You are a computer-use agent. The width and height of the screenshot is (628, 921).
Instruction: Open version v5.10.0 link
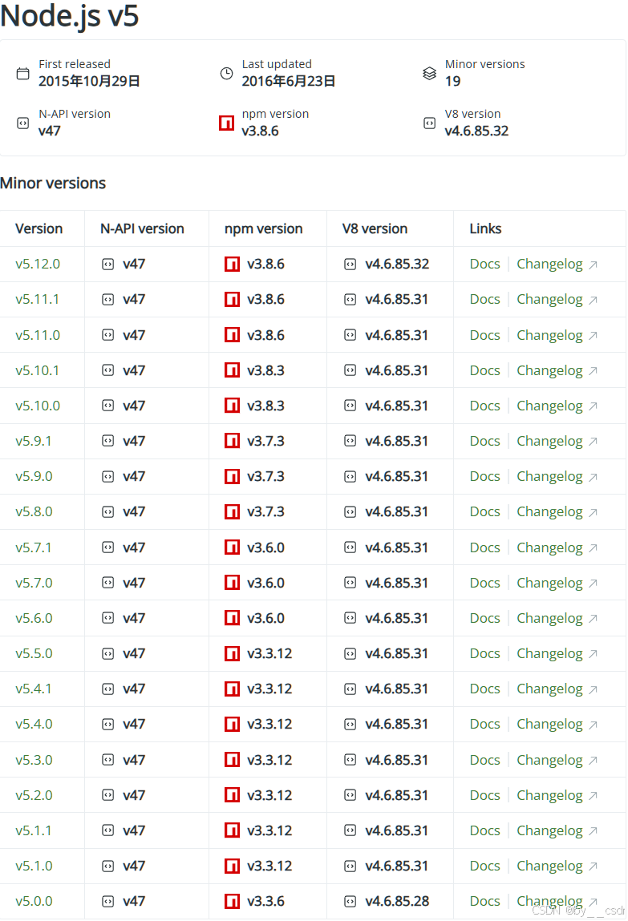pos(38,406)
